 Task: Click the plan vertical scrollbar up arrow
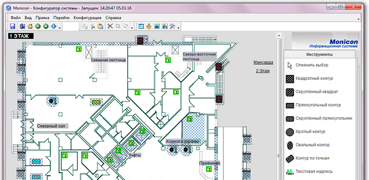click(279, 35)
